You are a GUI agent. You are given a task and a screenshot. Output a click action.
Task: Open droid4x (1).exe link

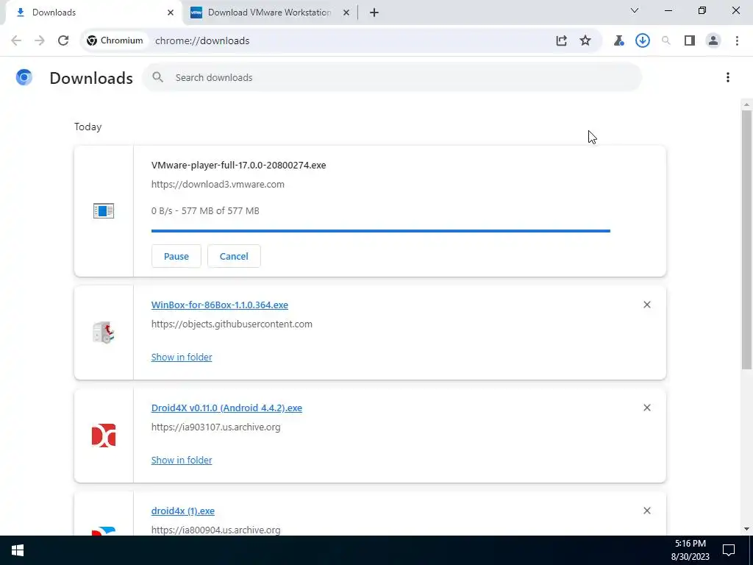click(183, 511)
